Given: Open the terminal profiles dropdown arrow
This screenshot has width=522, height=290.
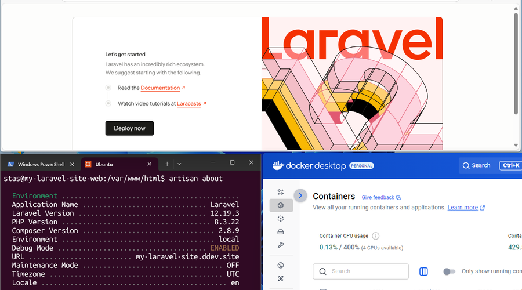Looking at the screenshot, I should pyautogui.click(x=179, y=164).
